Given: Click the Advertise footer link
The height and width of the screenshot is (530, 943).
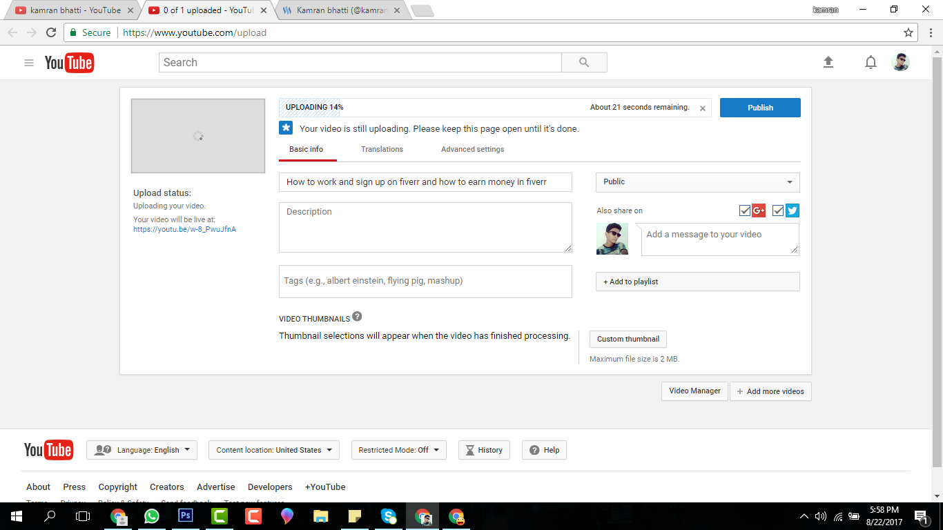Looking at the screenshot, I should click(x=216, y=487).
